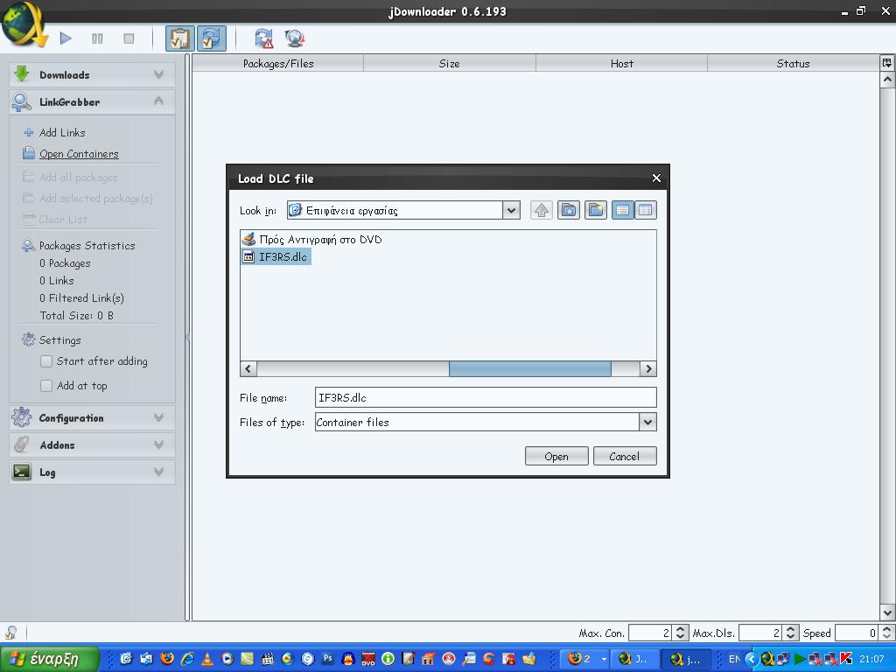Click the Size column header
The image size is (896, 672).
[450, 63]
